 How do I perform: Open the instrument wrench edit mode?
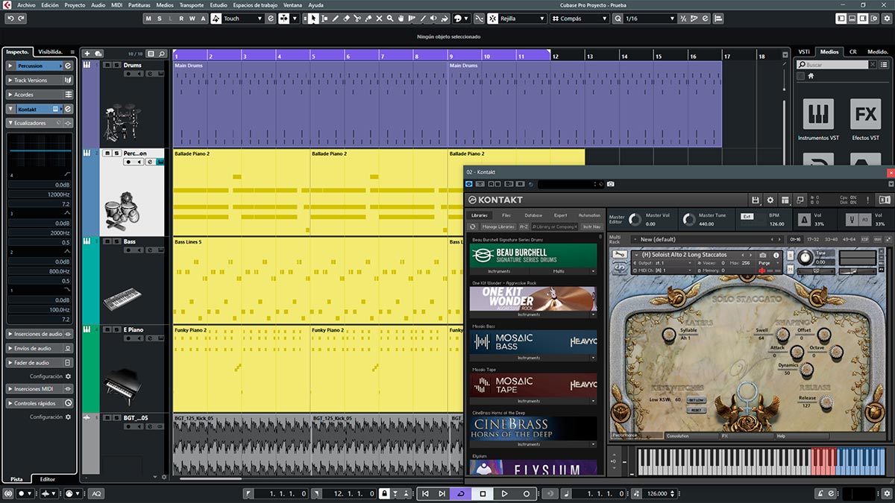click(618, 255)
